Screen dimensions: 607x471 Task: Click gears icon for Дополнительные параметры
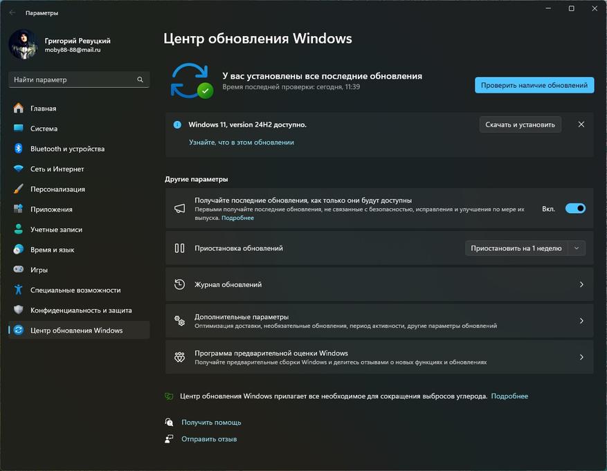180,321
